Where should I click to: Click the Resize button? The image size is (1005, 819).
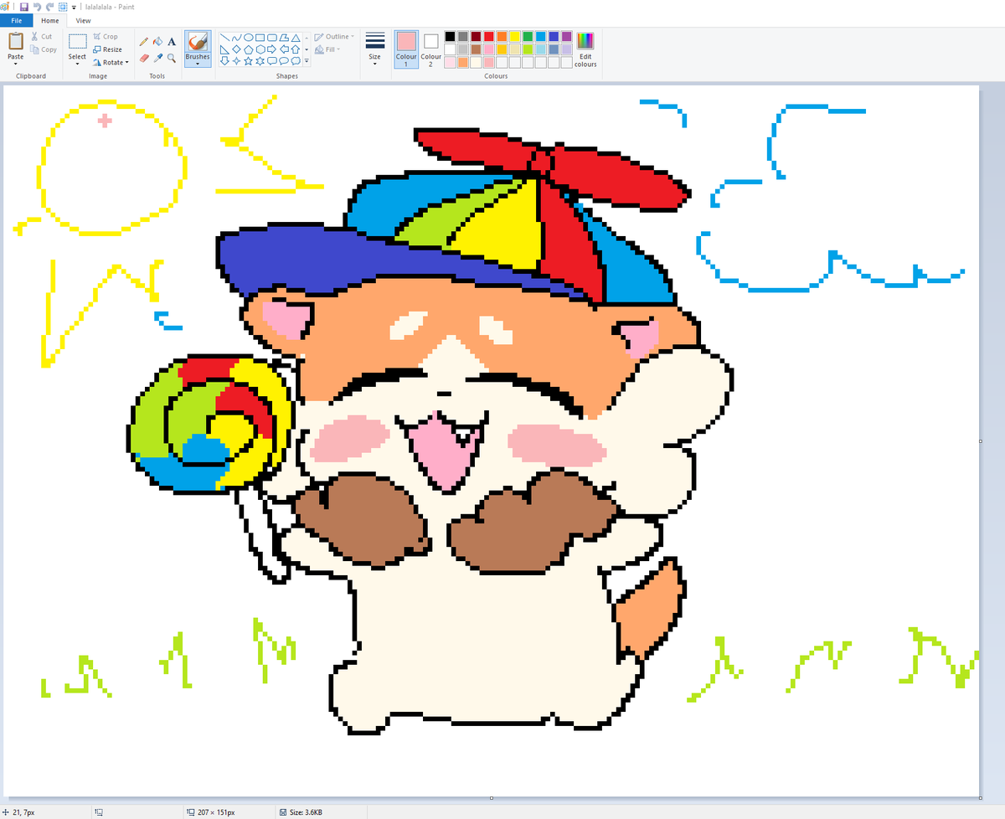pos(107,49)
